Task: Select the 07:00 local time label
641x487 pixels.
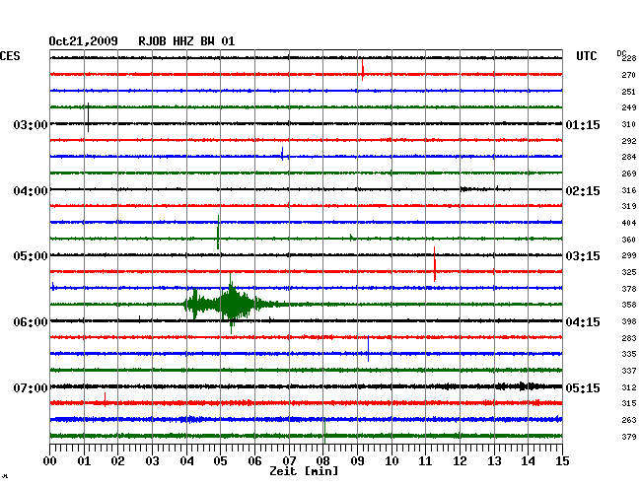Action: (31, 387)
